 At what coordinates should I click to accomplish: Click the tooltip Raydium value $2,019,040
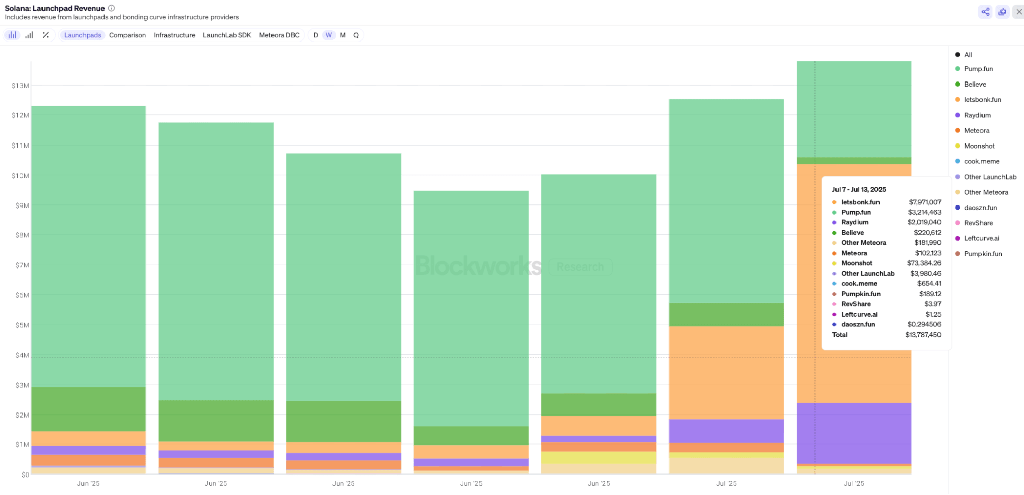coord(924,222)
